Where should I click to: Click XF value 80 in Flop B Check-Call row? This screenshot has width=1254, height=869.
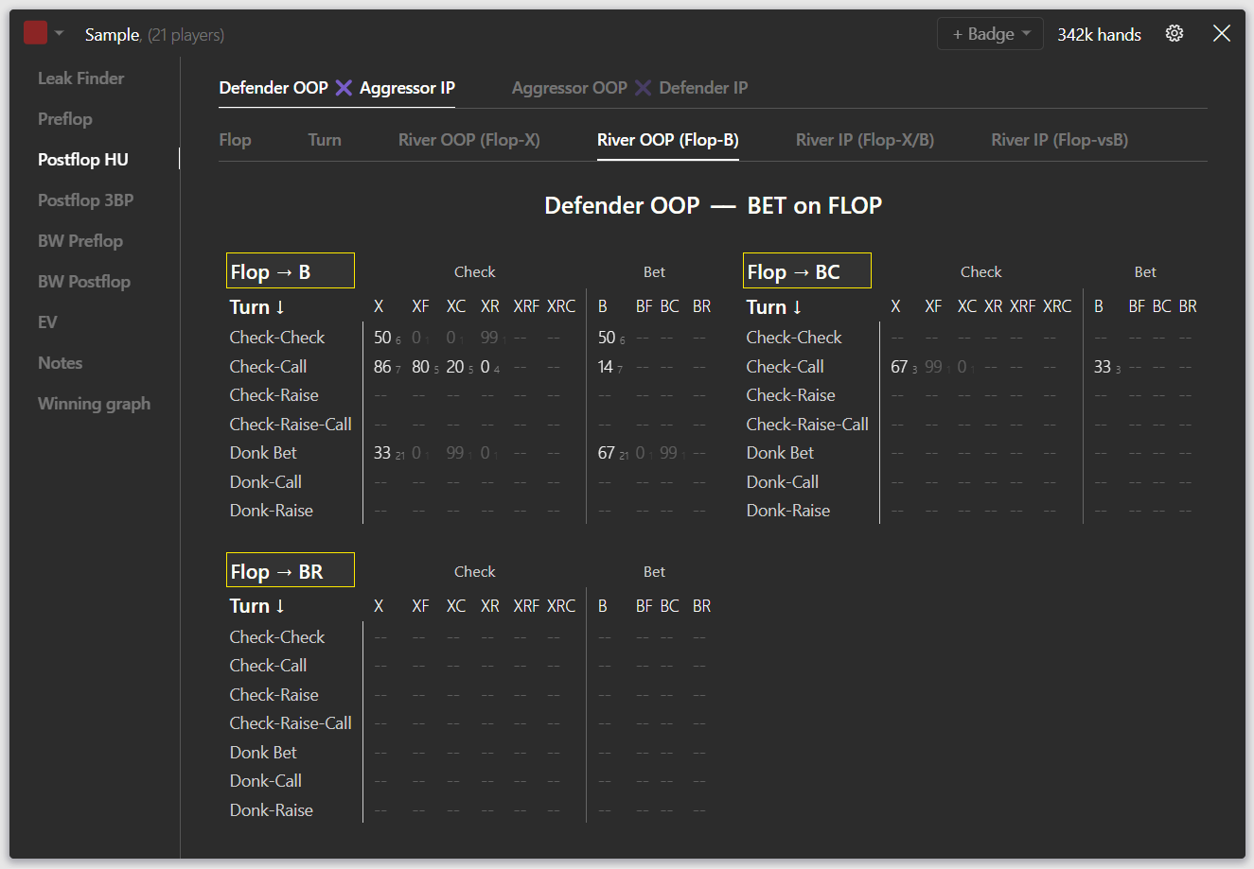click(x=420, y=367)
